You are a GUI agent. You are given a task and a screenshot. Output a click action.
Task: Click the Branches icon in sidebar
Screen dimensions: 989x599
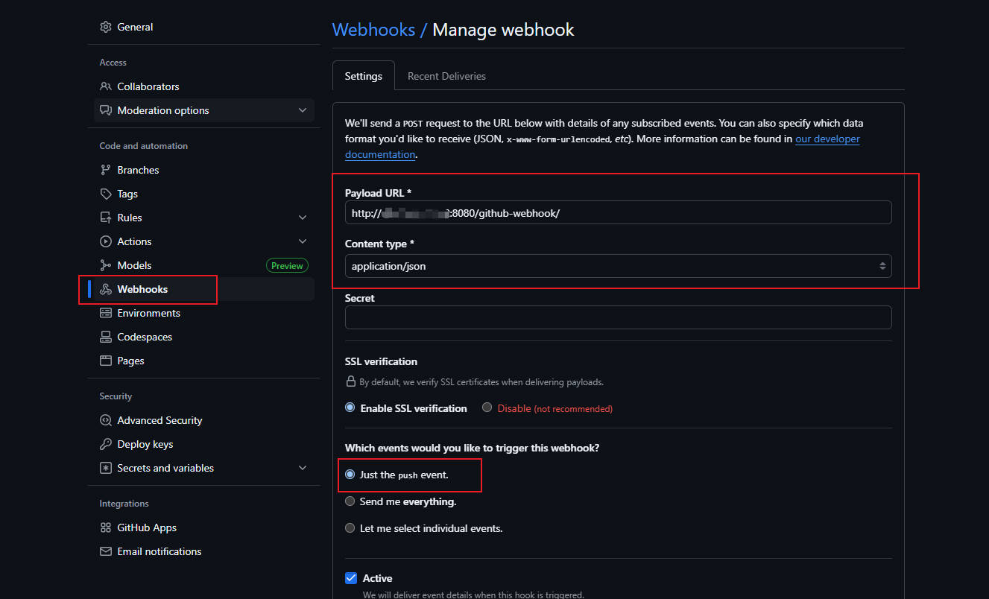click(106, 170)
